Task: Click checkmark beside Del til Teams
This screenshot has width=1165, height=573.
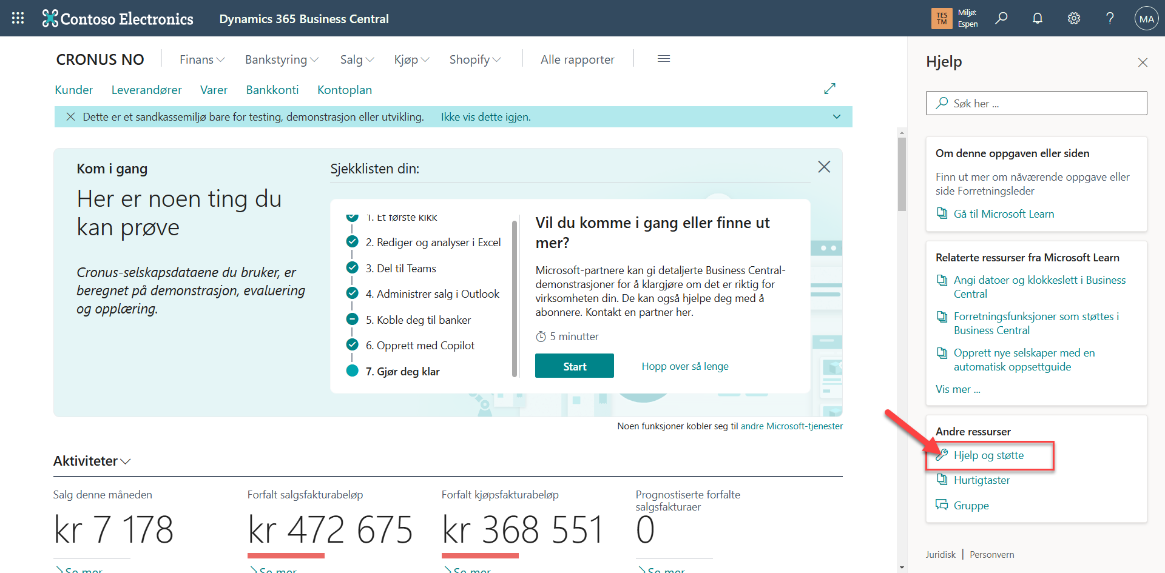Action: tap(352, 267)
